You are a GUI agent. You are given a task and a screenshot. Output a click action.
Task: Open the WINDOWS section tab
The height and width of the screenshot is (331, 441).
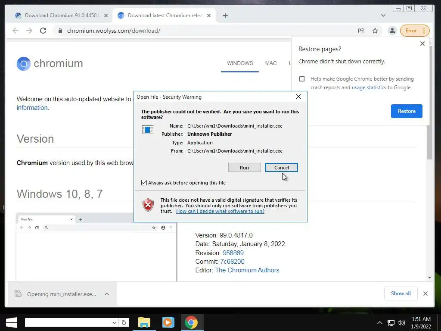(240, 63)
